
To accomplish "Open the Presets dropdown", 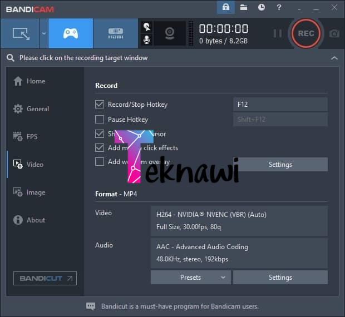I will [x=190, y=278].
